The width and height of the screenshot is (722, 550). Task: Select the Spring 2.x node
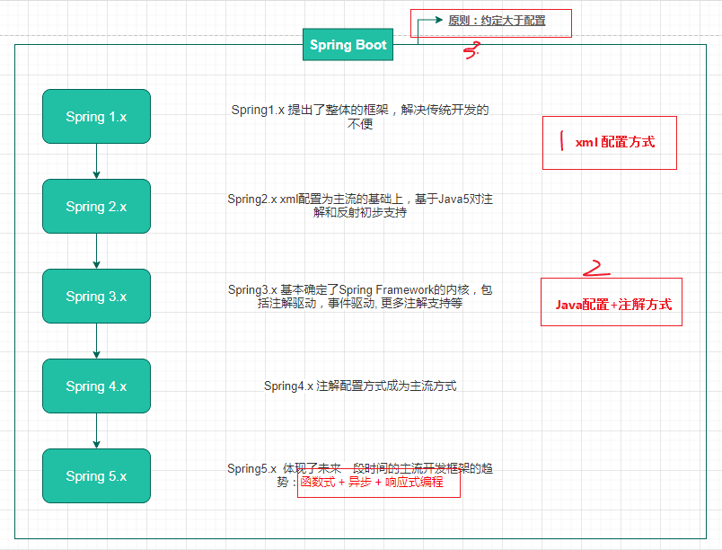coord(96,207)
